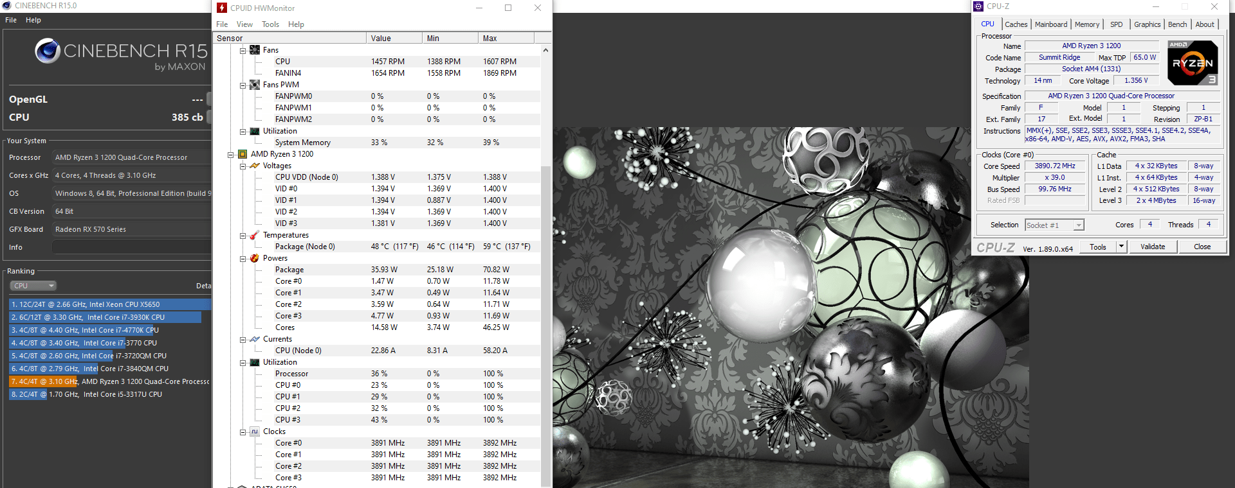Select the CPU tab in CPU-Z
Image resolution: width=1235 pixels, height=488 pixels.
(x=988, y=24)
